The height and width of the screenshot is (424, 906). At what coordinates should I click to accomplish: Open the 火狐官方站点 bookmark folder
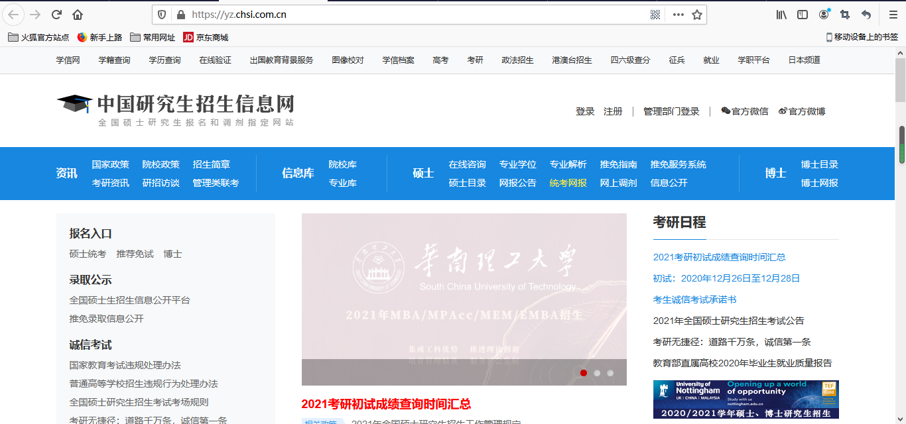coord(38,37)
